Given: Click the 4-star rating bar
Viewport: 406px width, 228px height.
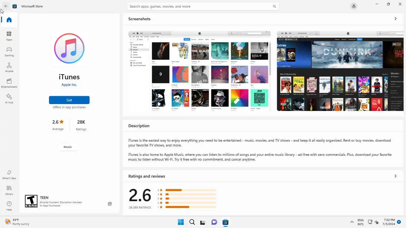Looking at the screenshot, I should click(x=191, y=194).
